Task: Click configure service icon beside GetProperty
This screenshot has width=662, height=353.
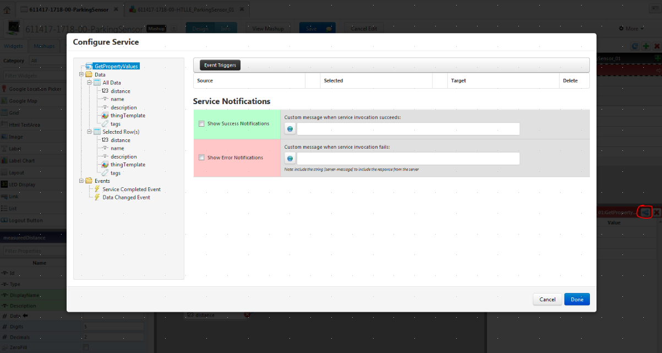Action: coord(645,212)
